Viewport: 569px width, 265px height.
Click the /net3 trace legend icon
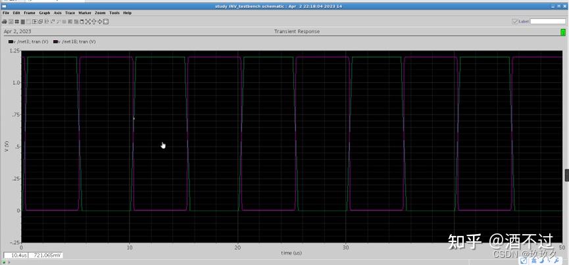pyautogui.click(x=11, y=41)
